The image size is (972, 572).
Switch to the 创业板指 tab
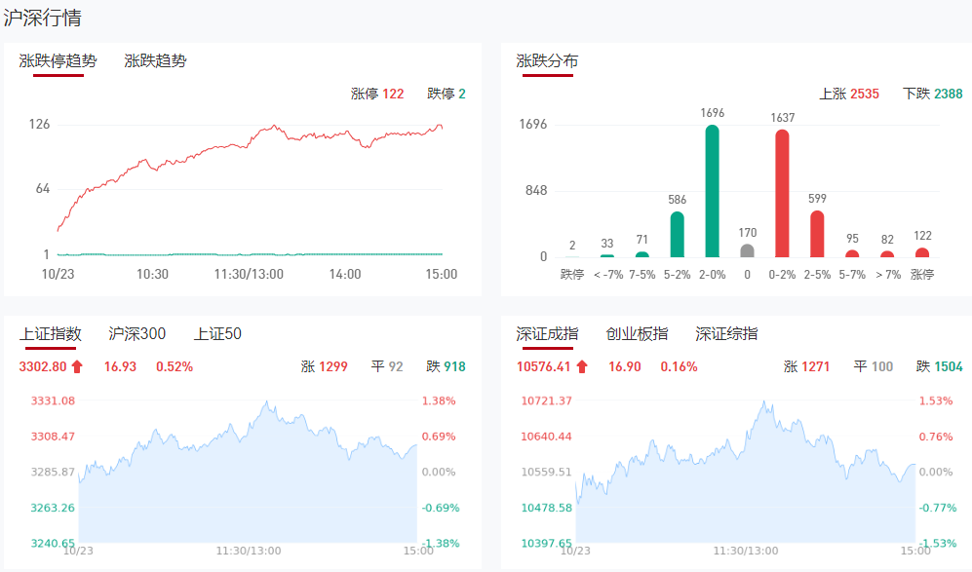coord(637,334)
